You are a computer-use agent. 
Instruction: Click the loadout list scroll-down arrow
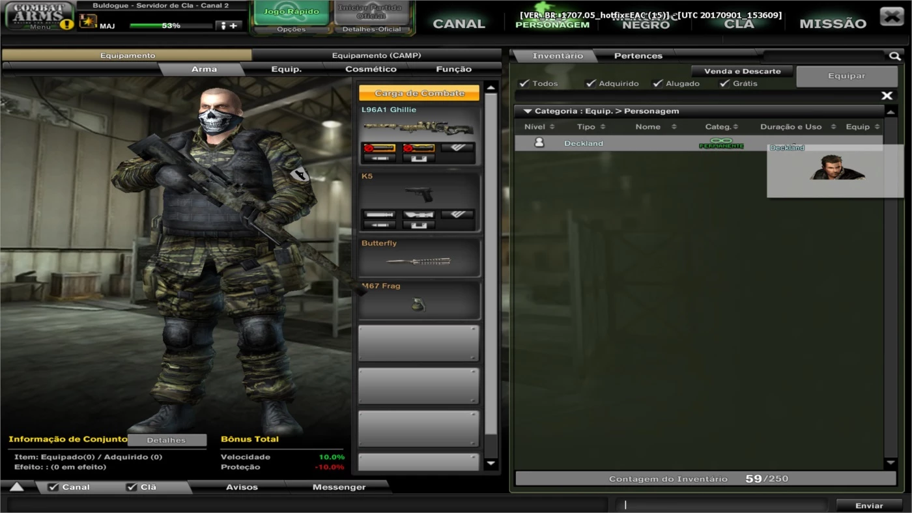pos(491,464)
